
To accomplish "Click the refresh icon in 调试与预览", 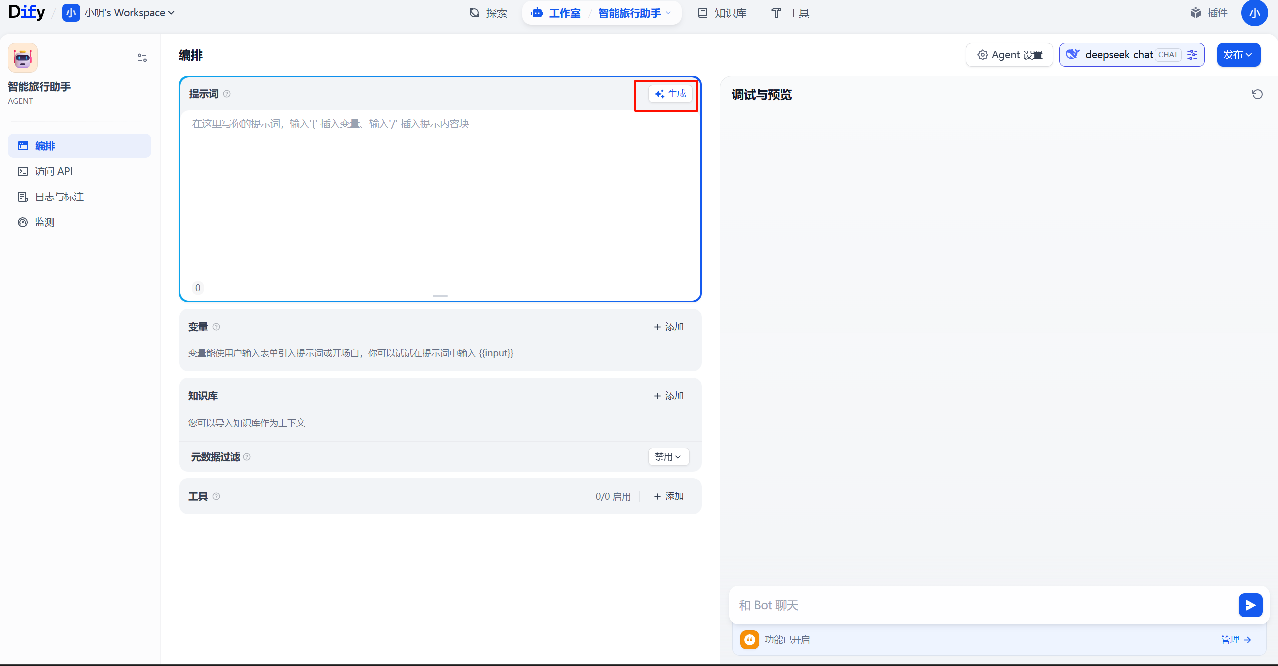I will coord(1257,94).
